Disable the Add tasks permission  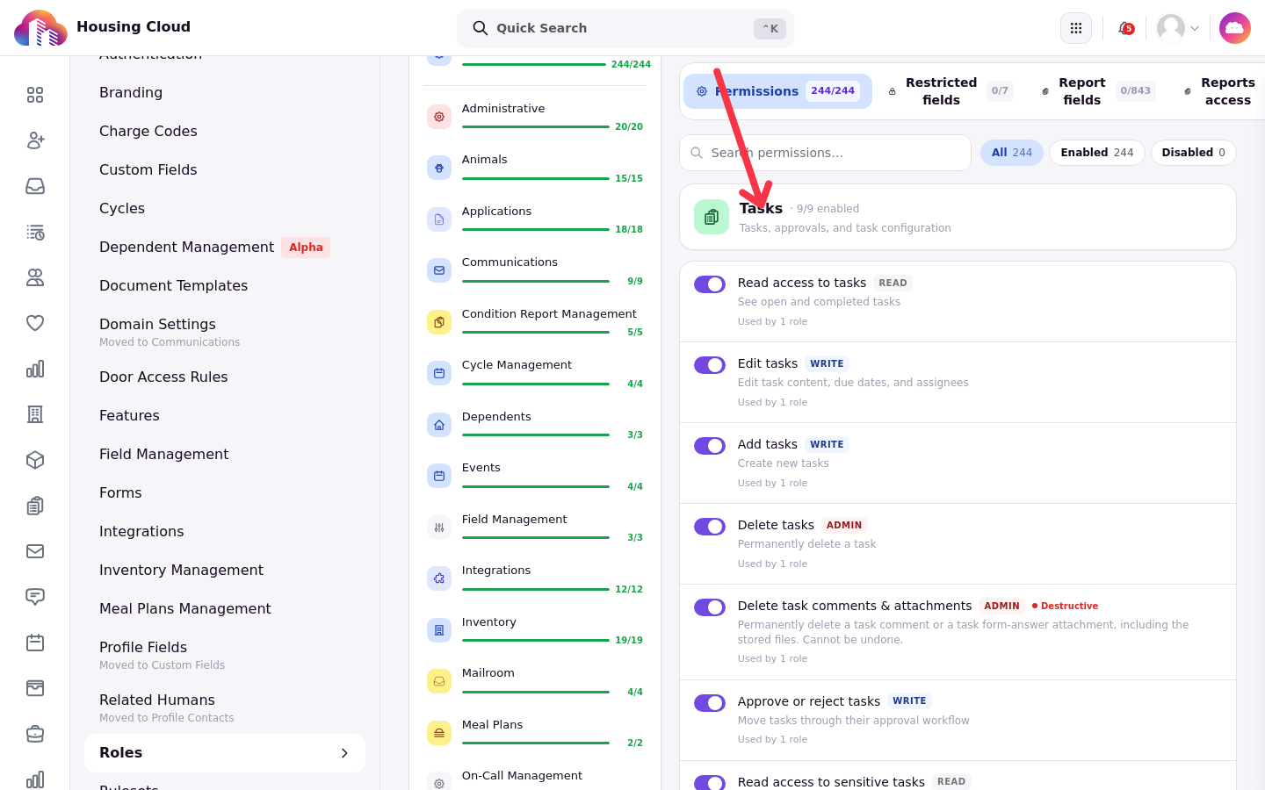point(710,446)
